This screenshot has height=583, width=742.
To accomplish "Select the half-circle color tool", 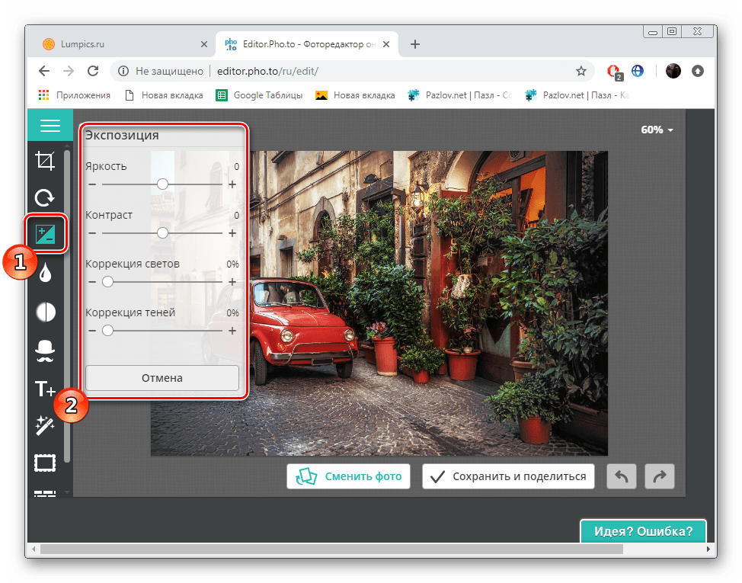I will [x=46, y=312].
